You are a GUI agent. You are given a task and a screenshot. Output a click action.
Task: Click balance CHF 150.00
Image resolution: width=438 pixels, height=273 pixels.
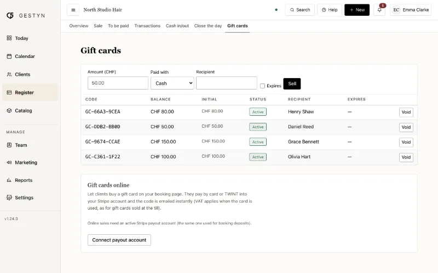click(x=163, y=142)
